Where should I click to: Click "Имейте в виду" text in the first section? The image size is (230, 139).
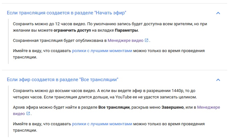point(27,51)
